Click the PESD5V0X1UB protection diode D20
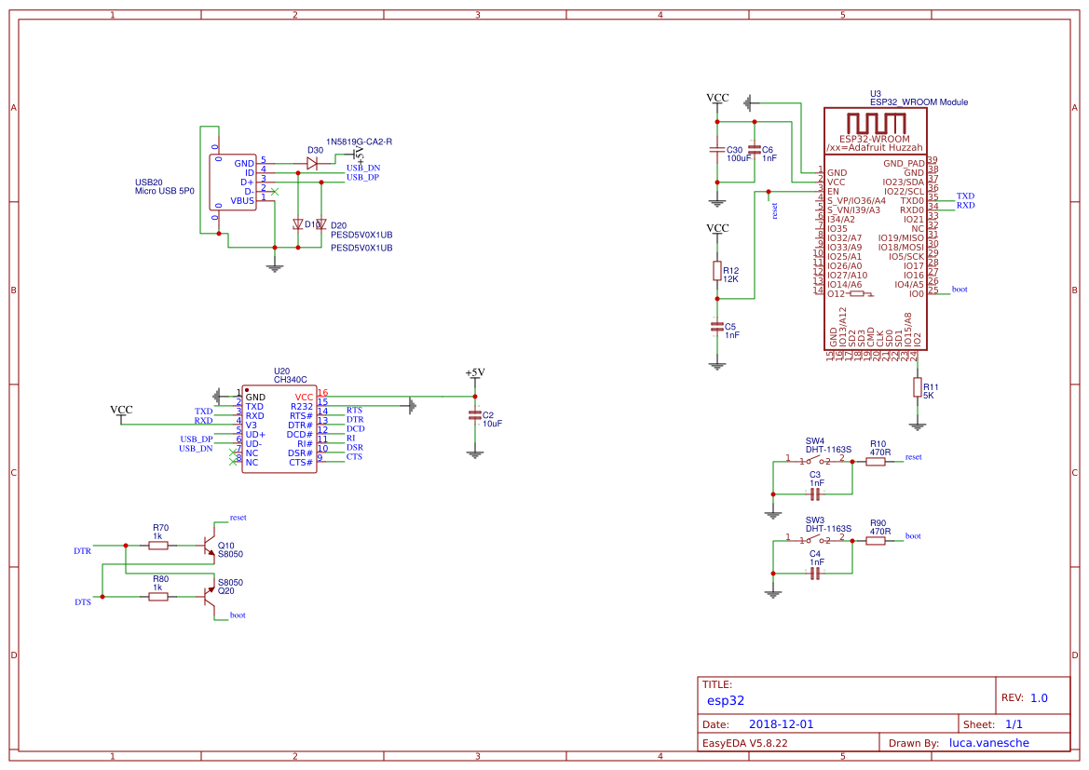The height and width of the screenshot is (770, 1089). pyautogui.click(x=321, y=225)
